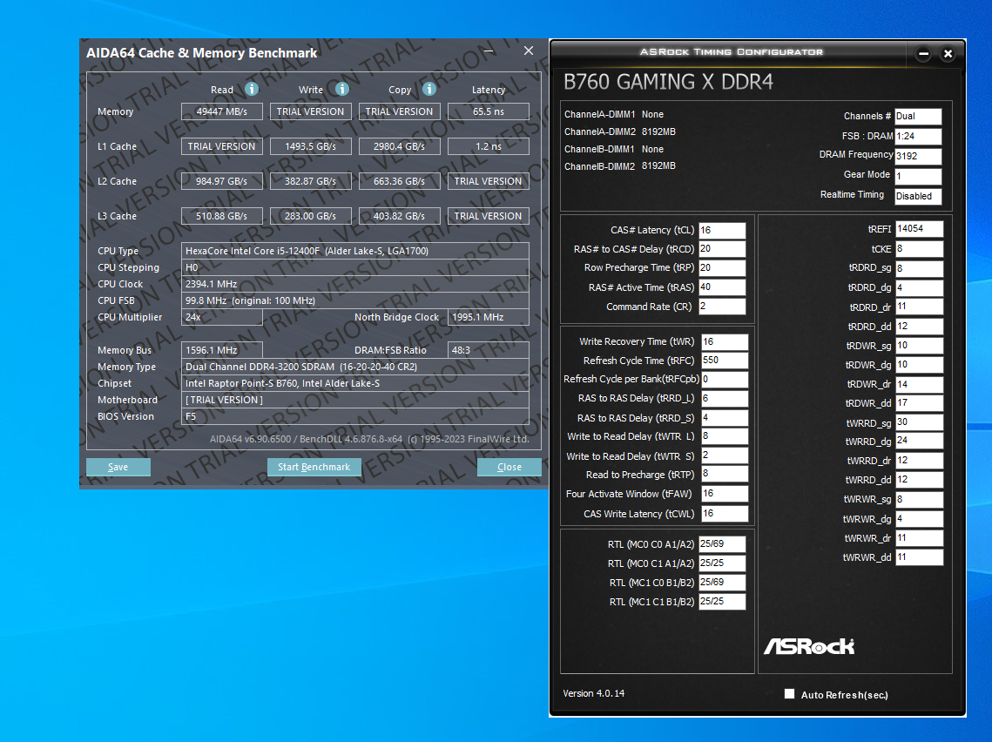Image resolution: width=992 pixels, height=742 pixels.
Task: Click the tRDWR_sg value field
Action: (x=919, y=346)
